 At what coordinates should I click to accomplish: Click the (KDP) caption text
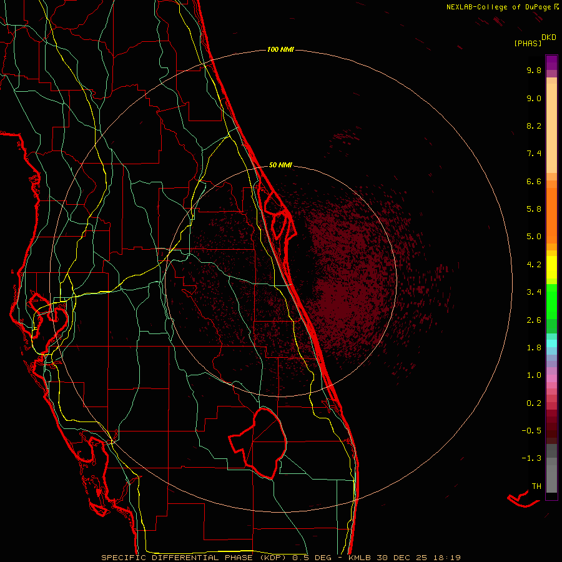(x=272, y=558)
